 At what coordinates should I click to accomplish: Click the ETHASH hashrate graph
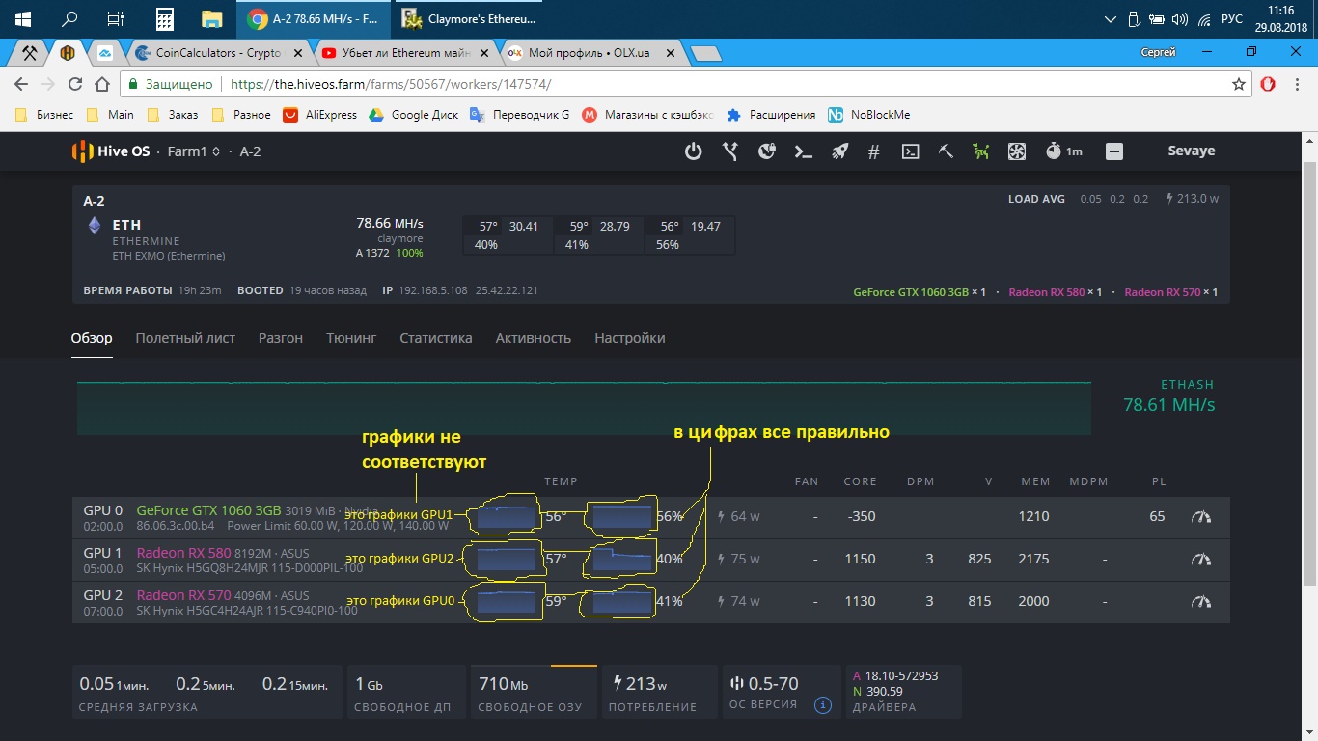(584, 408)
